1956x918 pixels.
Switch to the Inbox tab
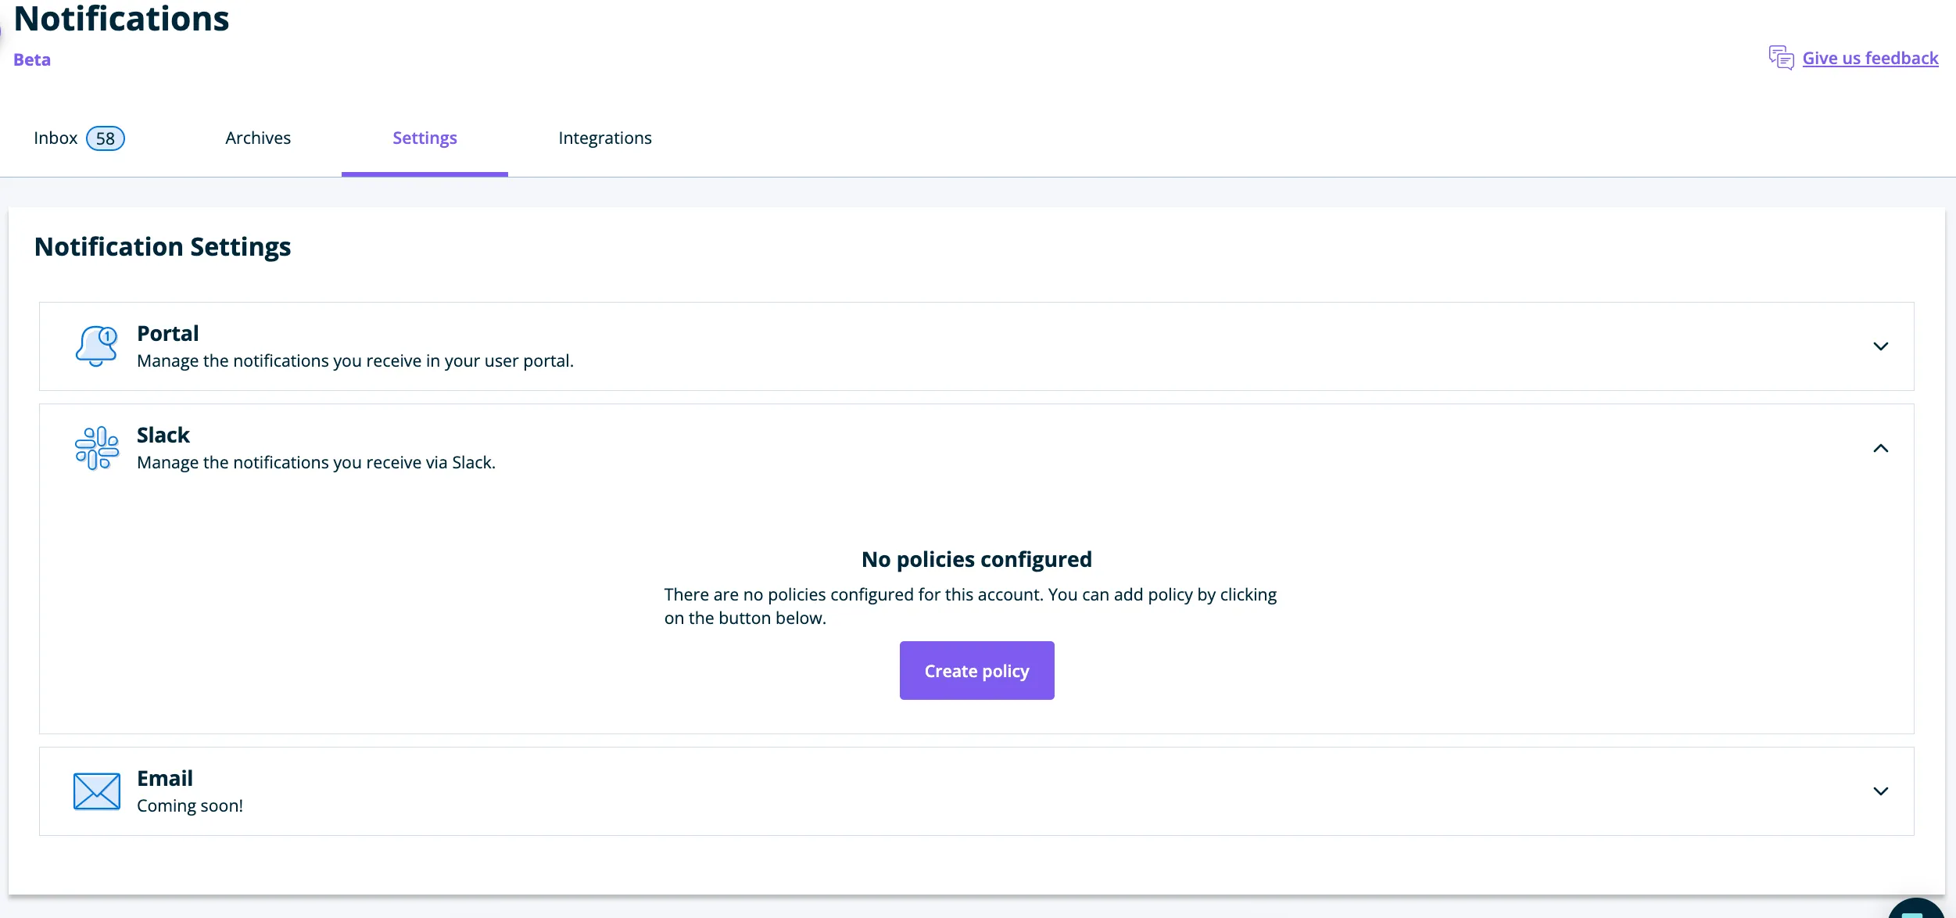tap(56, 138)
